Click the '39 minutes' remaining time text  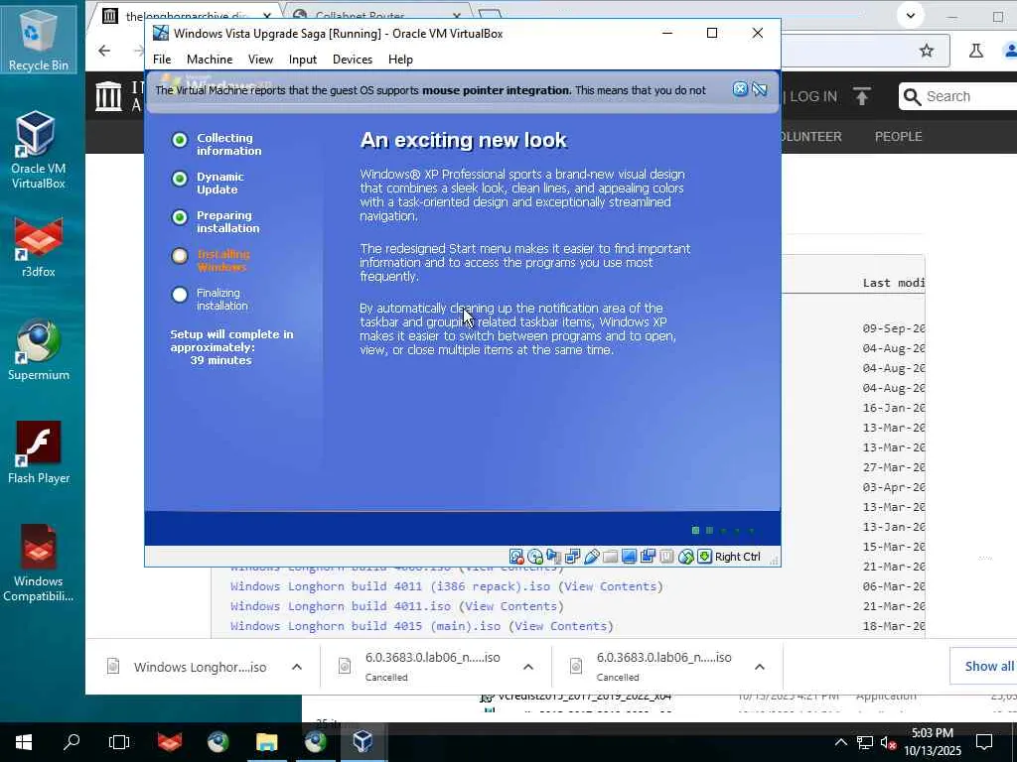[220, 360]
